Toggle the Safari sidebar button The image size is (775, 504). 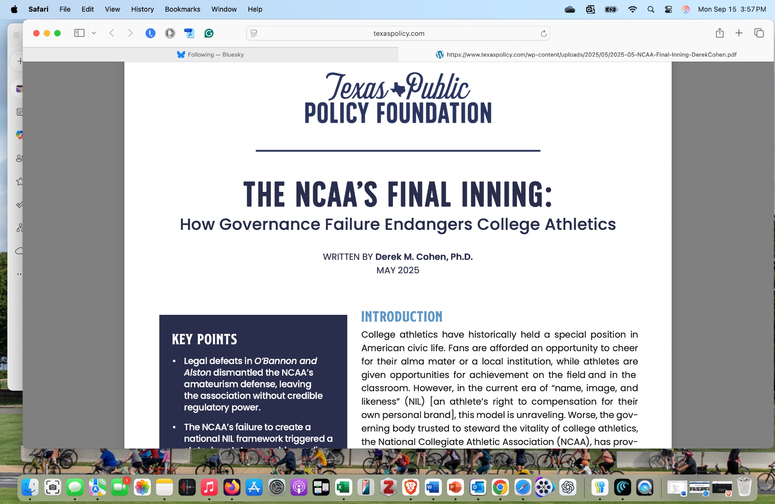pos(79,33)
